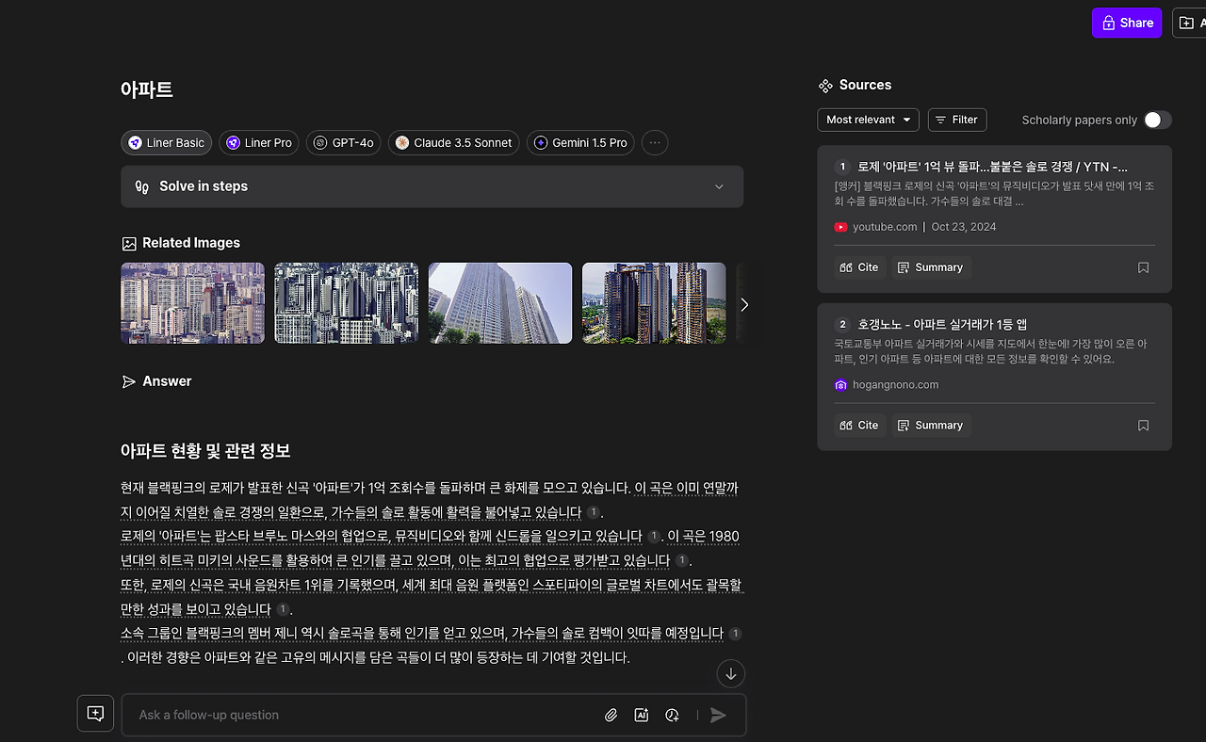Open Summary for the 호갱노노 source
1206x742 pixels.
930,426
